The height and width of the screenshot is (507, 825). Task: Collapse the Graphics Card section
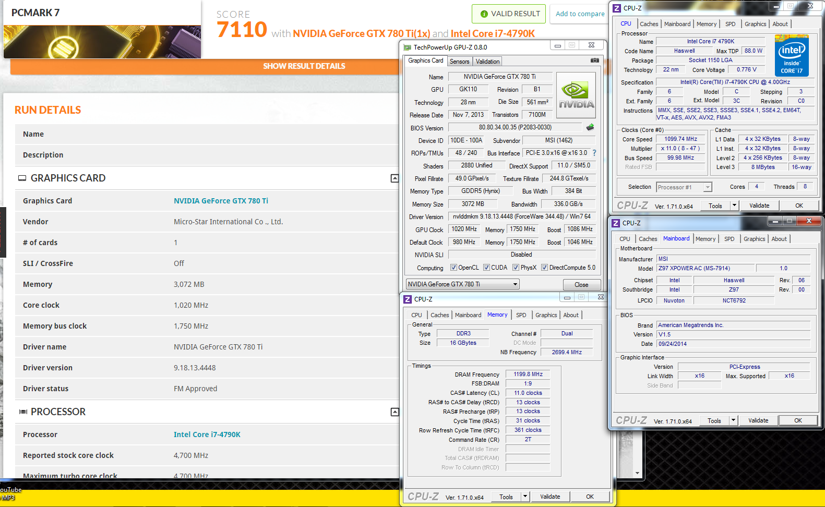394,178
